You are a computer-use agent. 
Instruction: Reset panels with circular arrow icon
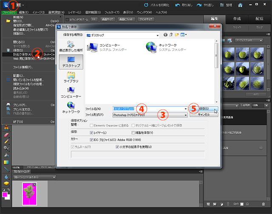[x=146, y=5]
